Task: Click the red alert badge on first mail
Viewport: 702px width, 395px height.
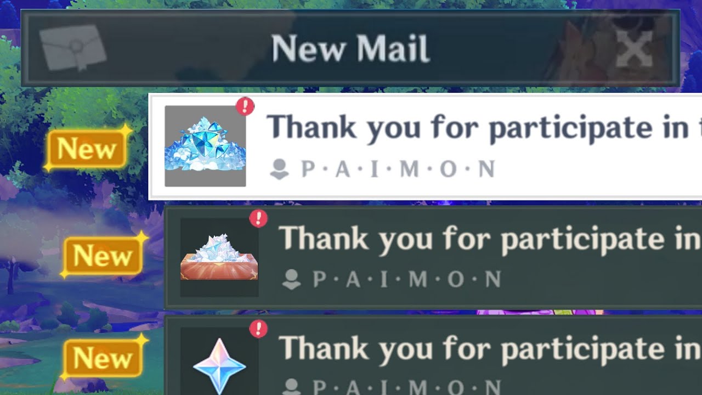Action: coord(245,106)
